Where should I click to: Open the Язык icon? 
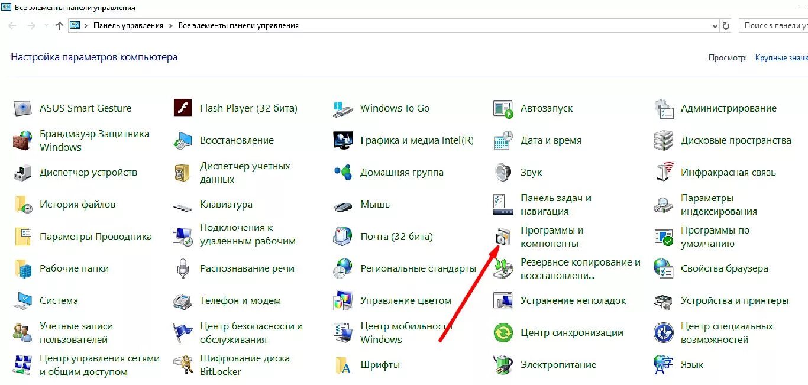pos(664,364)
